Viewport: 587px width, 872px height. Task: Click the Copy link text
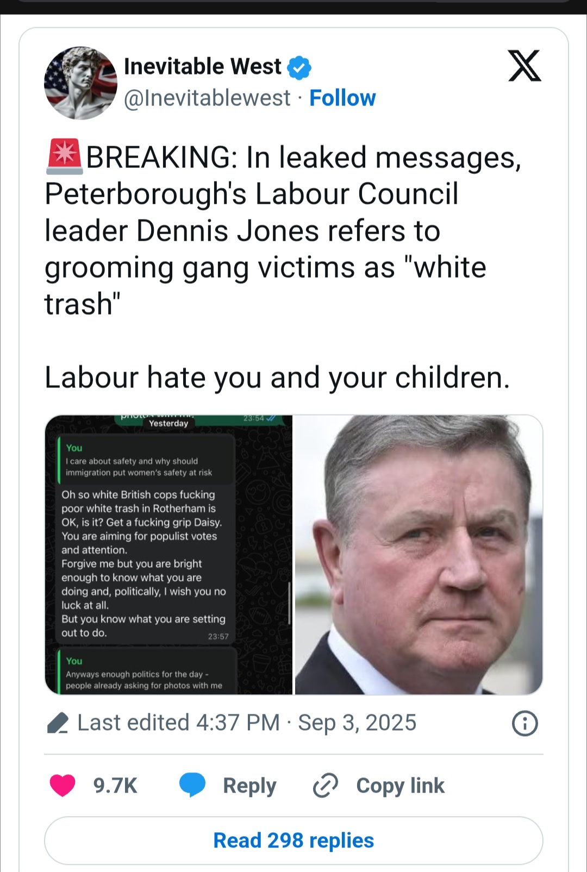[x=400, y=786]
